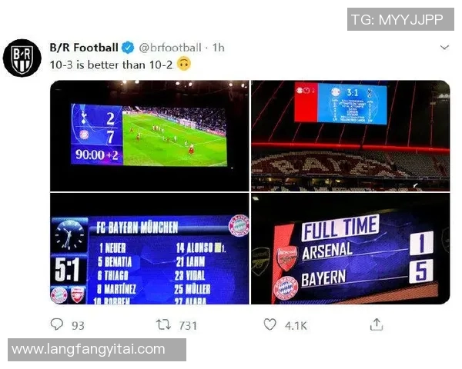The image size is (462, 369).
Task: Click the 93 replies count
Action: (x=78, y=326)
